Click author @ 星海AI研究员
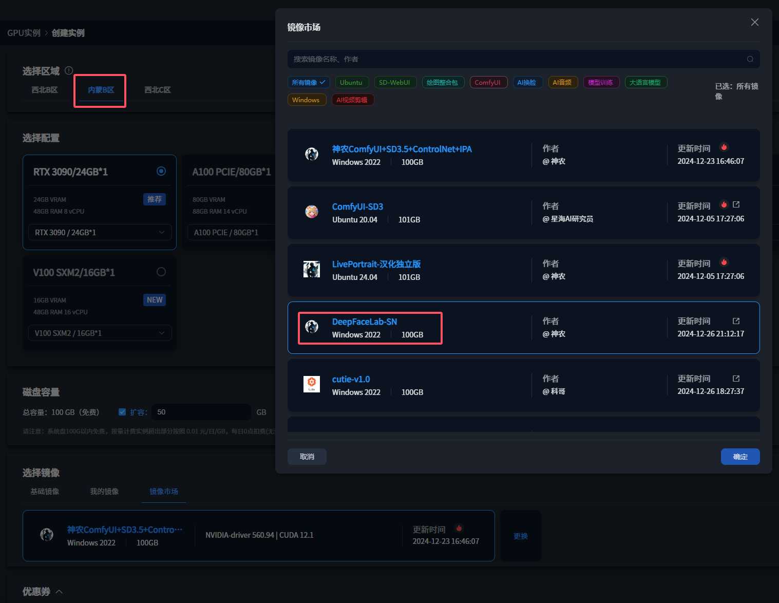779x603 pixels. (568, 219)
